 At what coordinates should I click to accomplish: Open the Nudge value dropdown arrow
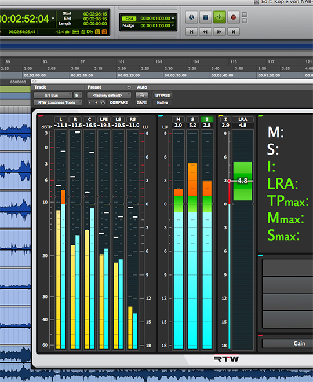pos(173,25)
